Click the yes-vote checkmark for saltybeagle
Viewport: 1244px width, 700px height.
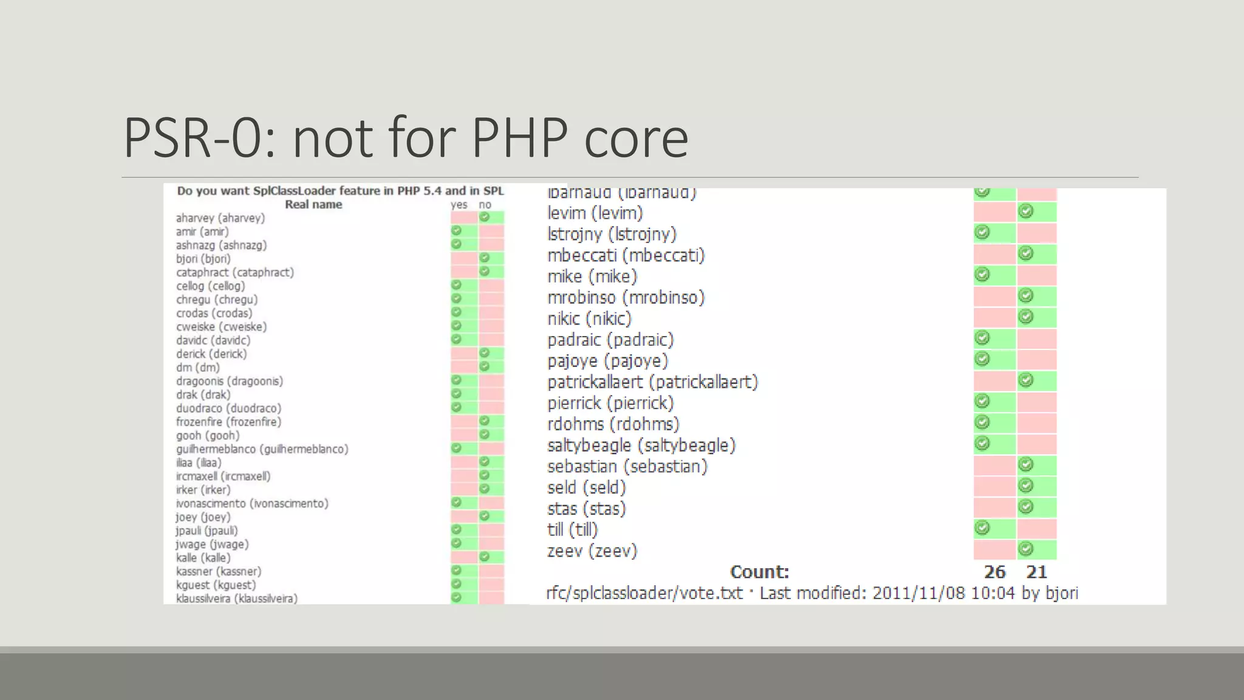pos(982,444)
